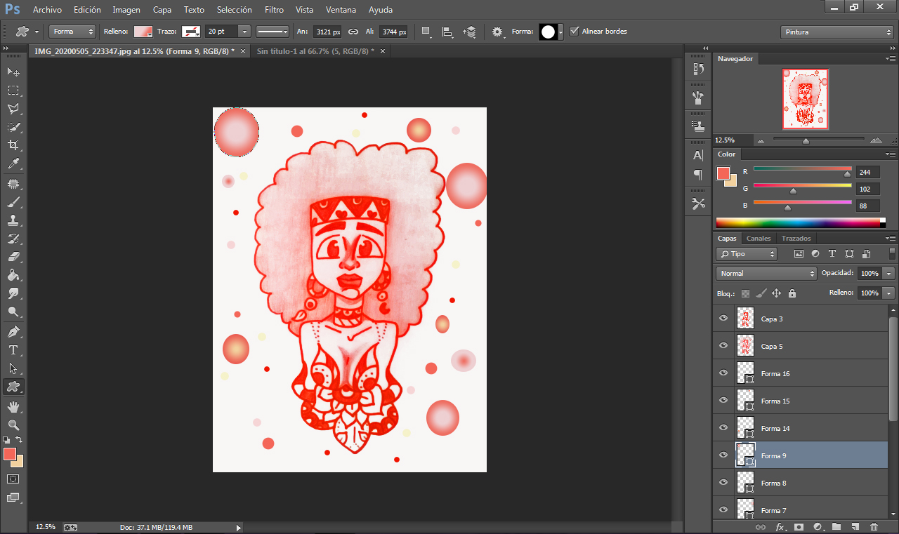
Task: Hide the Forma 9 layer
Action: pos(723,455)
